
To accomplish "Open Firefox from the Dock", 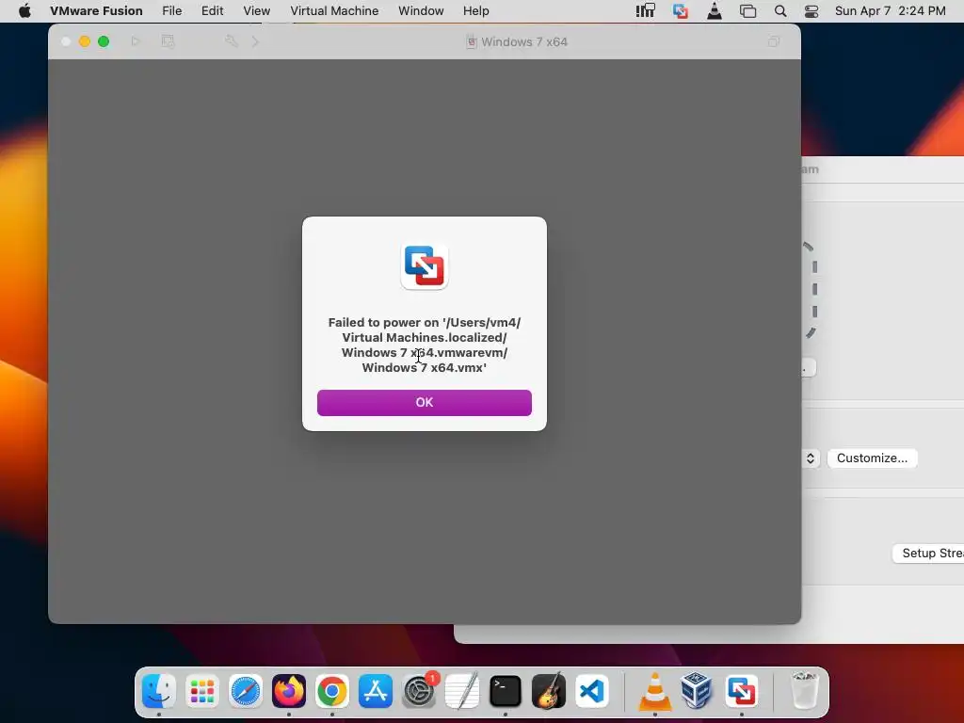I will 289,691.
